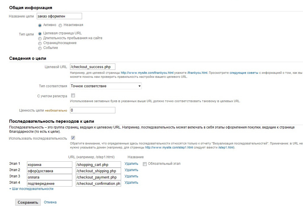Click the Отмена link

pyautogui.click(x=50, y=202)
